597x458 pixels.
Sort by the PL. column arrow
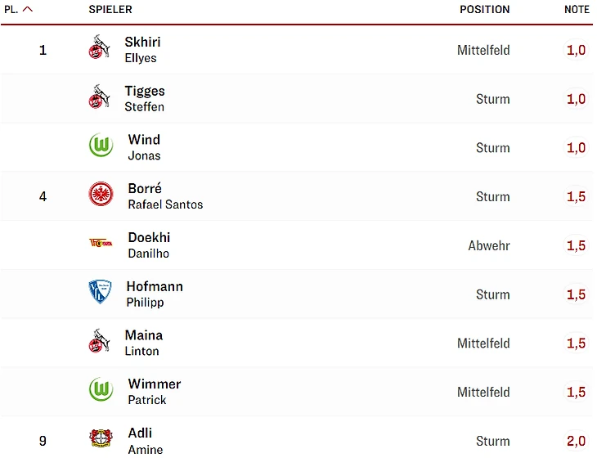(x=28, y=10)
